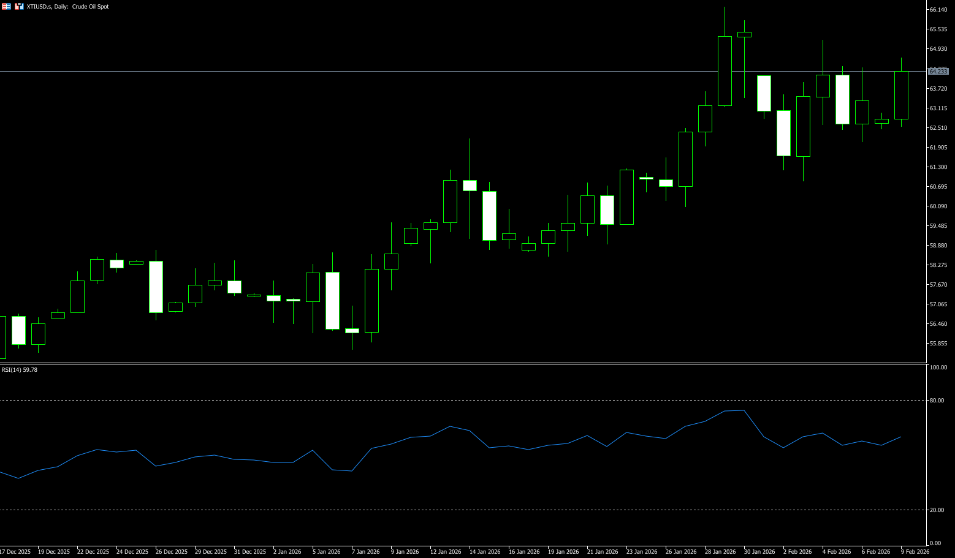
Task: Click the XTIUSD.s Daily Crude Oil Spot title
Action: (x=67, y=7)
